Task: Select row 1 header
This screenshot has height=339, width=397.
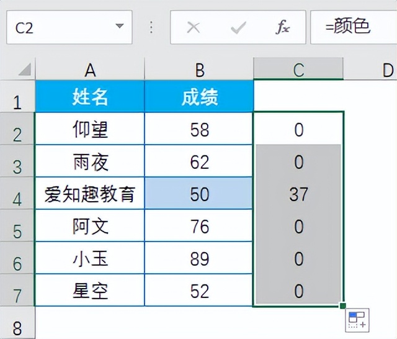Action: pos(17,96)
